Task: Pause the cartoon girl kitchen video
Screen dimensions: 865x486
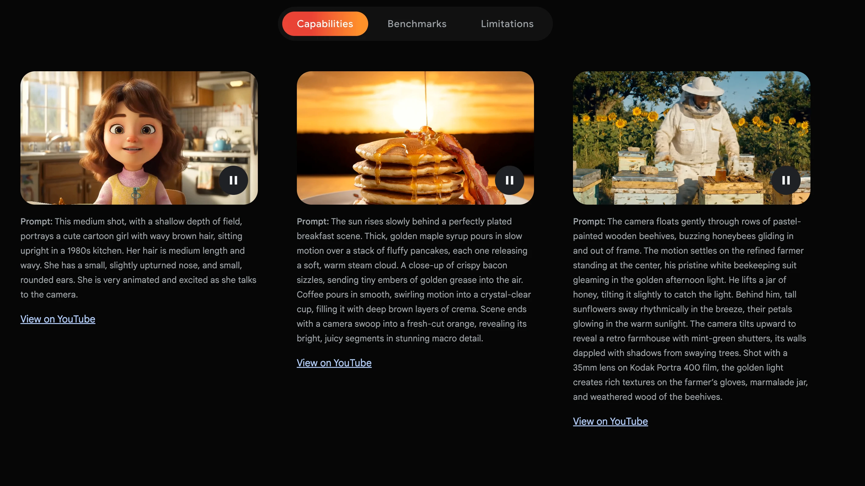Action: (233, 180)
